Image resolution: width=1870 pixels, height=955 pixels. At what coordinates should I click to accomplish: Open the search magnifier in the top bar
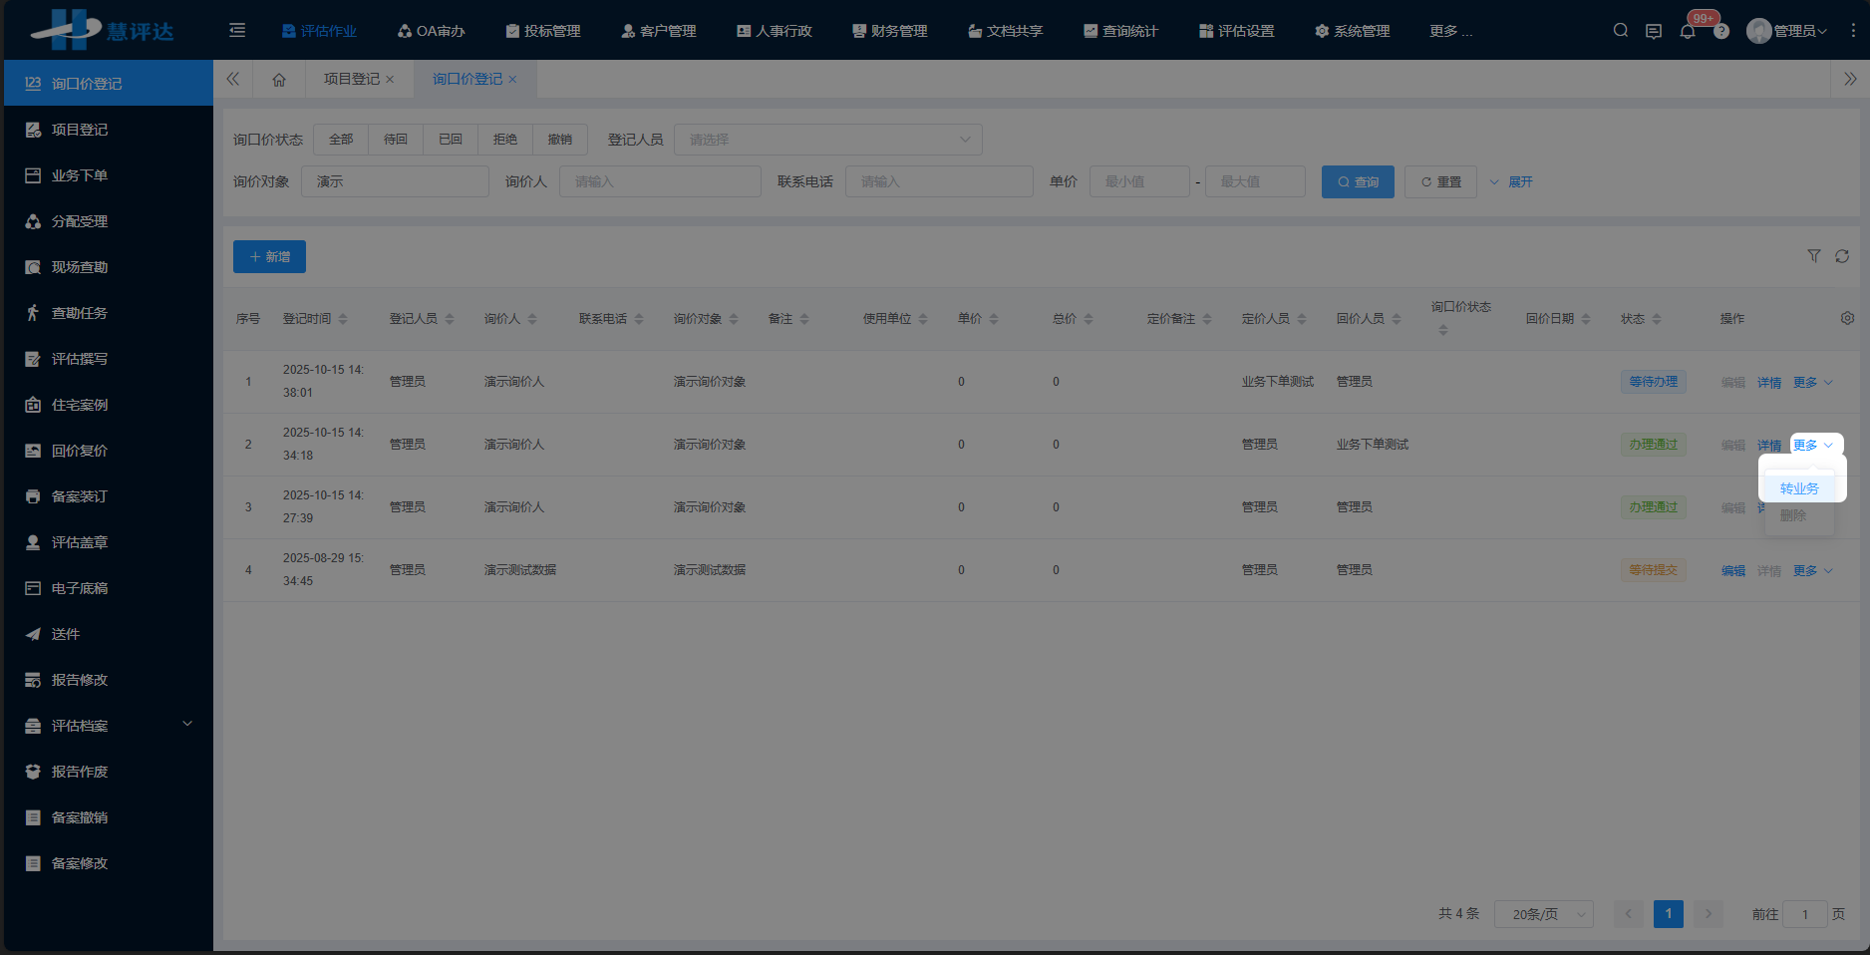(x=1620, y=30)
